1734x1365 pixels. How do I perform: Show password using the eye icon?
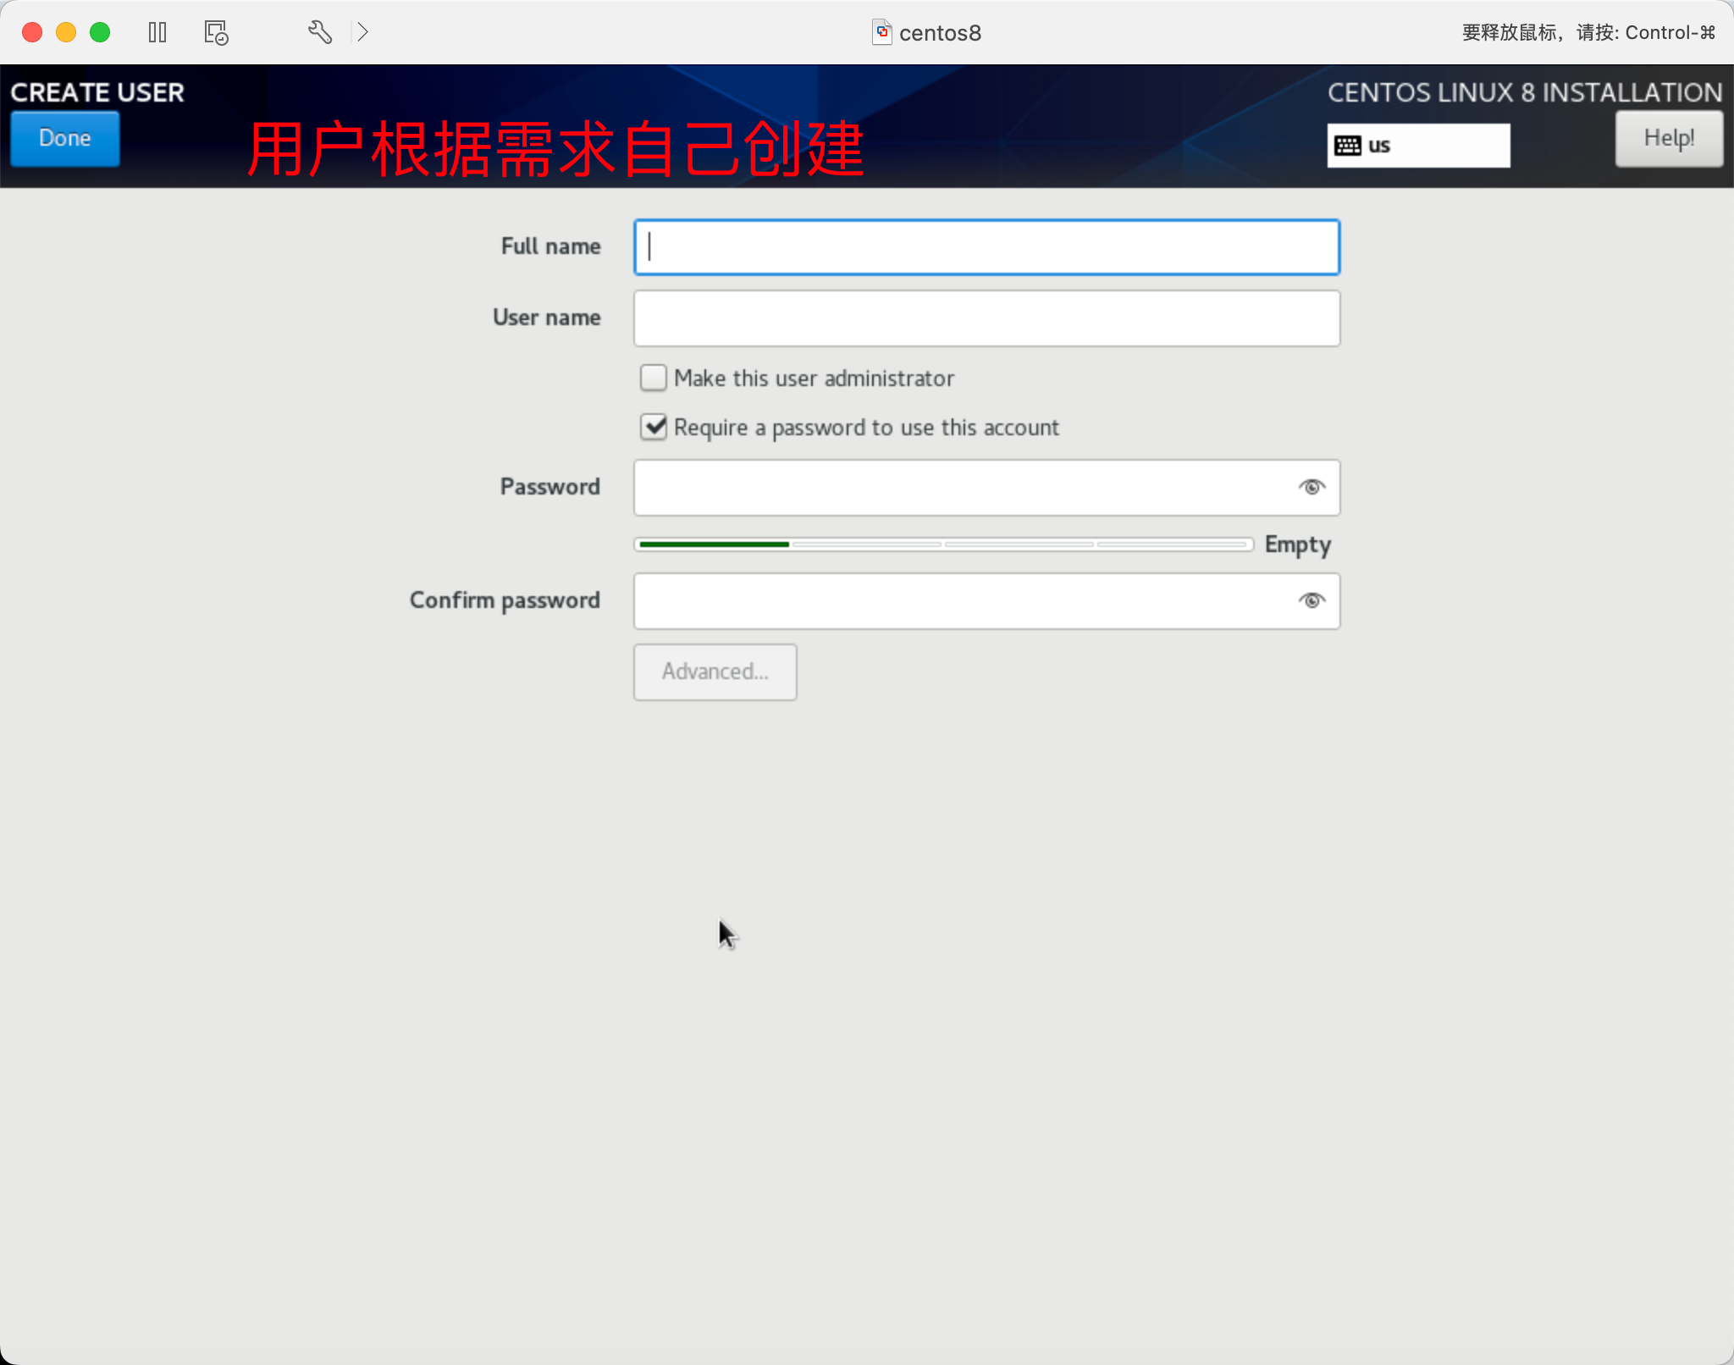(x=1312, y=487)
